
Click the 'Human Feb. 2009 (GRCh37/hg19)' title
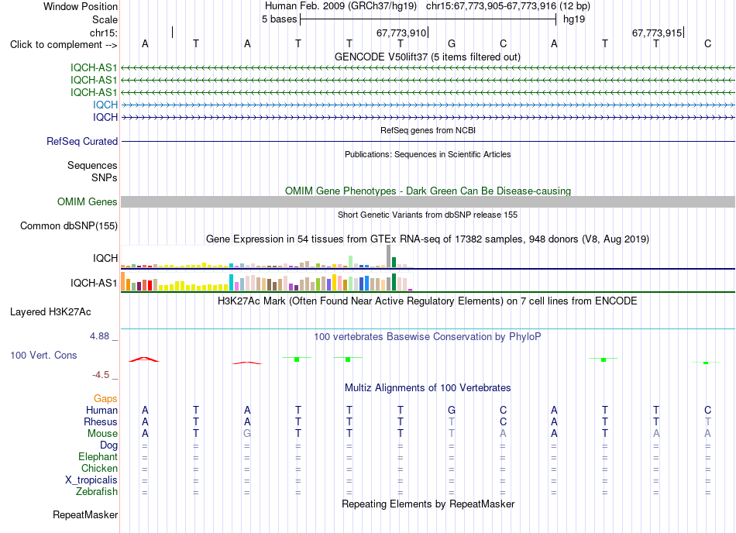(341, 6)
